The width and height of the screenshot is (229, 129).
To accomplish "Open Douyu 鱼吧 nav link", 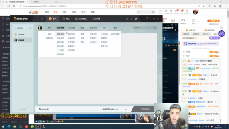I will click(x=93, y=12).
